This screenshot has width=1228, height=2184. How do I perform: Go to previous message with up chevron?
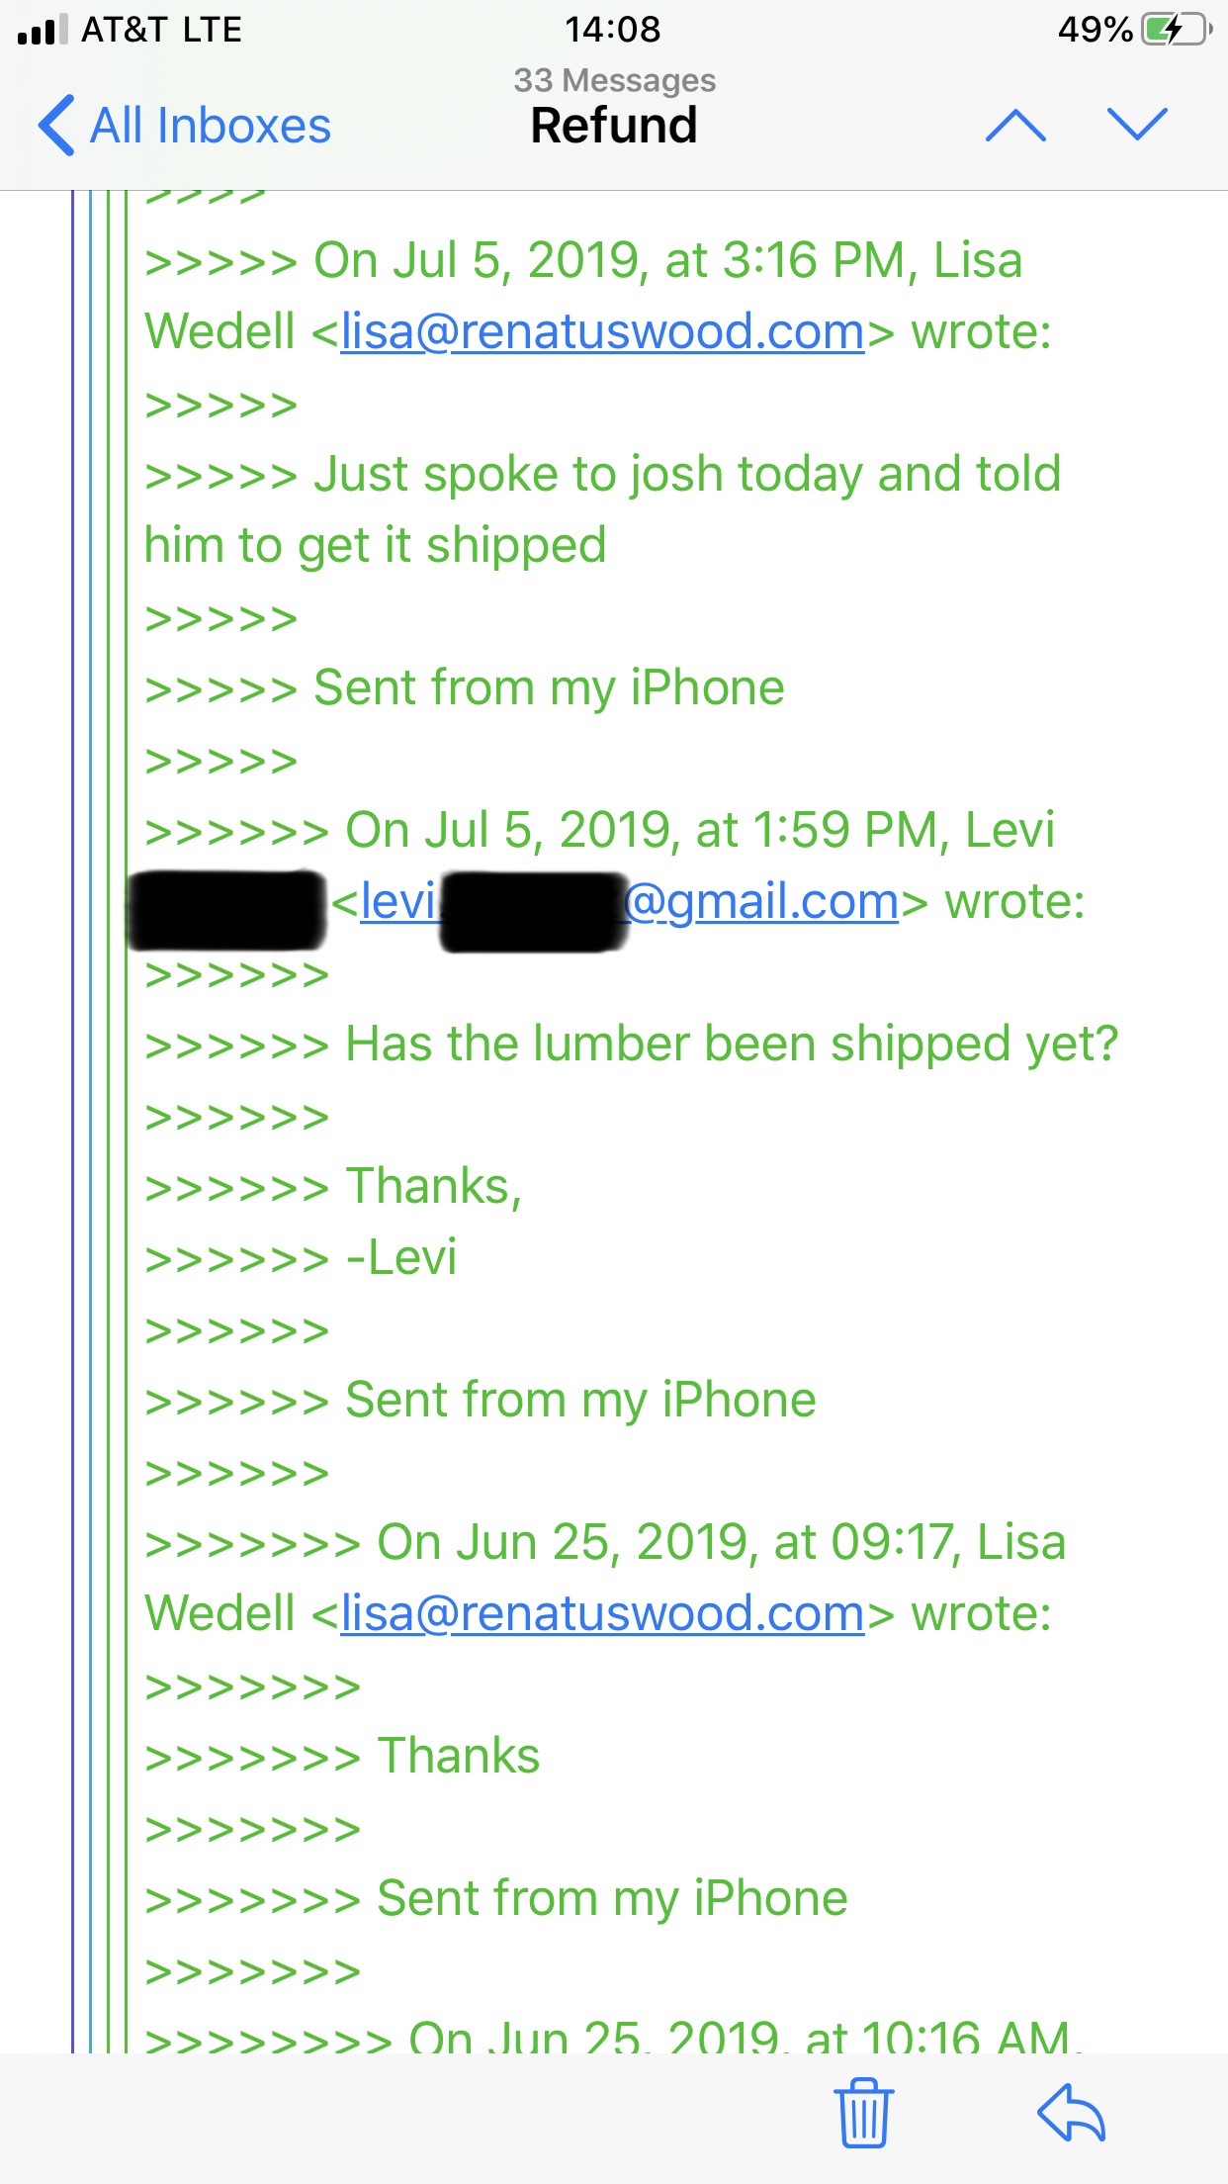[x=1015, y=125]
